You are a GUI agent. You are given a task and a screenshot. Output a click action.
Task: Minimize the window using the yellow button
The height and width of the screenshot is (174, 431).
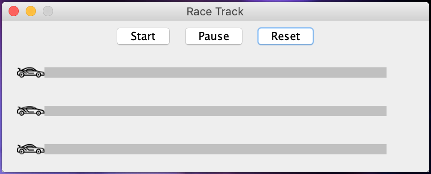(x=31, y=11)
